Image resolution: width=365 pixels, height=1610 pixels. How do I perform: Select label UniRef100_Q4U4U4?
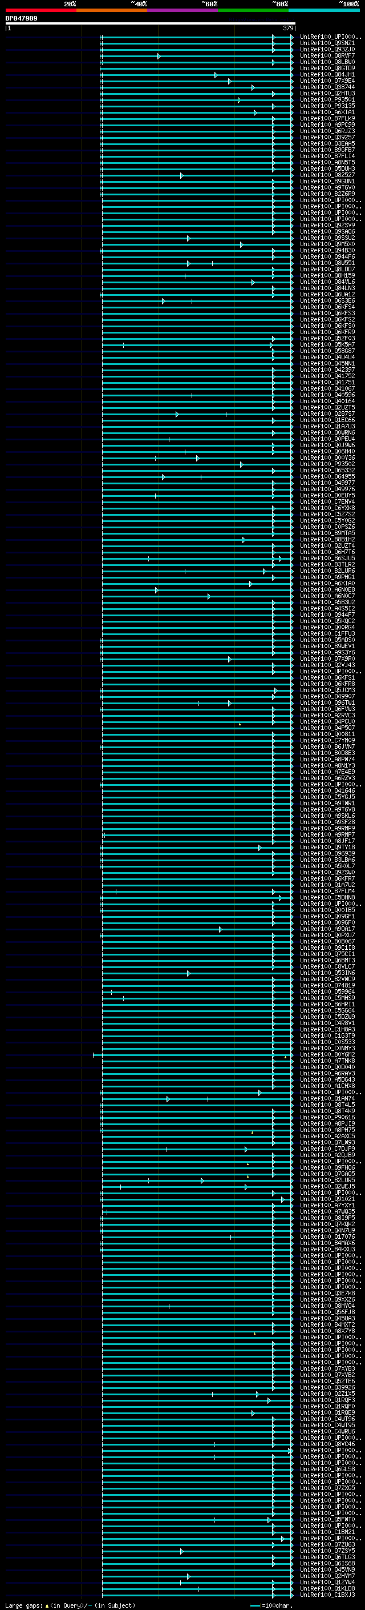tap(327, 357)
